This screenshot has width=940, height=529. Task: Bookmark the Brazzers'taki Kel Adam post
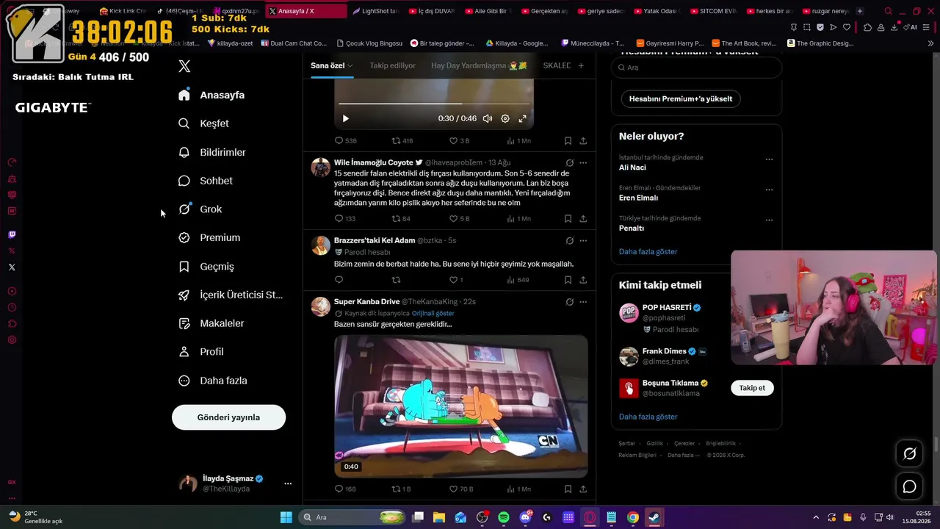[x=568, y=280]
